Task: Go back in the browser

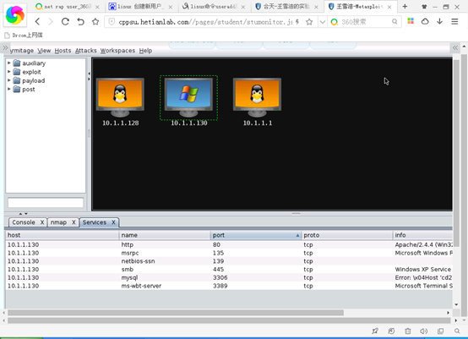Action: pos(37,21)
